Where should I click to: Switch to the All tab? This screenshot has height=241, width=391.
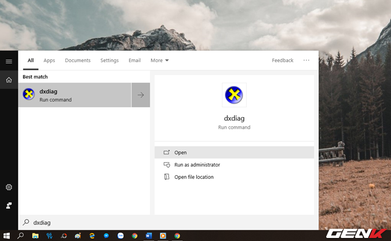31,60
